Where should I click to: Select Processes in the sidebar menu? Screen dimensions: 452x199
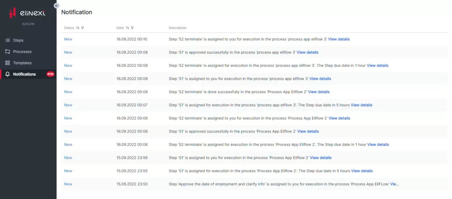[22, 52]
